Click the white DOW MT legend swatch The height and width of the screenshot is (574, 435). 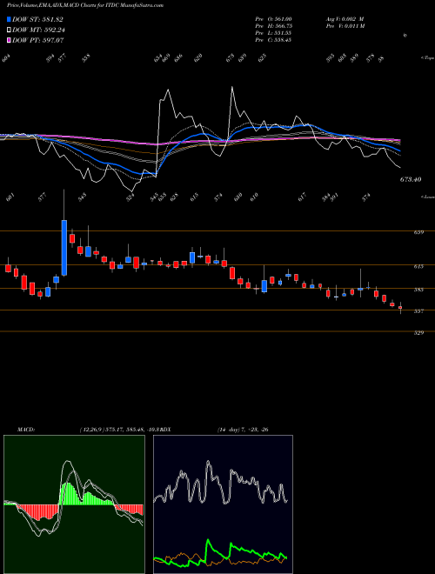9,30
